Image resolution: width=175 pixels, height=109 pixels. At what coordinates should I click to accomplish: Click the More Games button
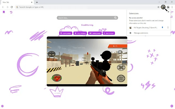point(95,33)
